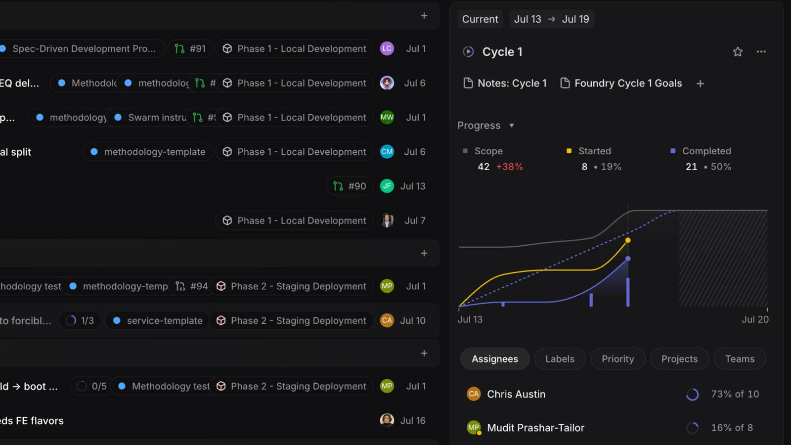Screen dimensions: 791x445
Task: Click the blue Completed point on the chart
Action: (628, 259)
